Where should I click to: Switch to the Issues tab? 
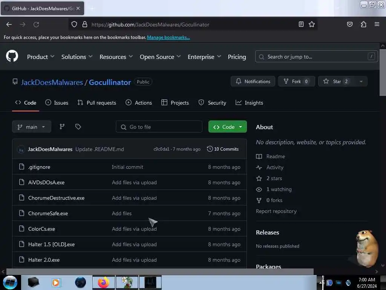57,103
